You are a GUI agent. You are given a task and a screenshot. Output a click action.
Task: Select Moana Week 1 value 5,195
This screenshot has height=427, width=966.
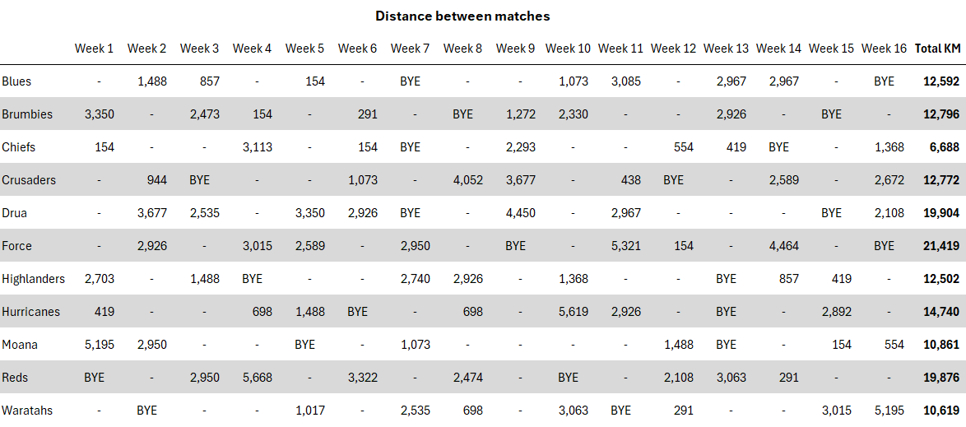[99, 345]
